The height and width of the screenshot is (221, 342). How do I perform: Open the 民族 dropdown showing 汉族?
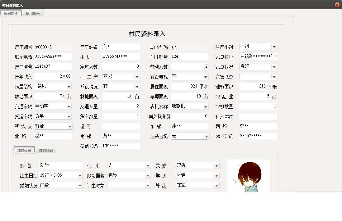[216, 166]
